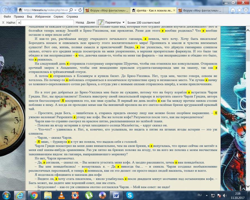Open Skype from the taskbar

(130, 195)
